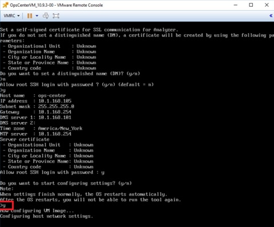This screenshot has height=227, width=274.
Task: Click 'Allow root SSH login with password : y' line
Action: [52, 172]
